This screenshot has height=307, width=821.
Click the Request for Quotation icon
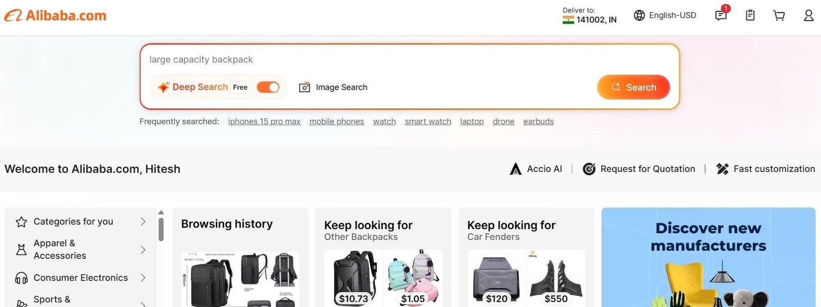[589, 169]
